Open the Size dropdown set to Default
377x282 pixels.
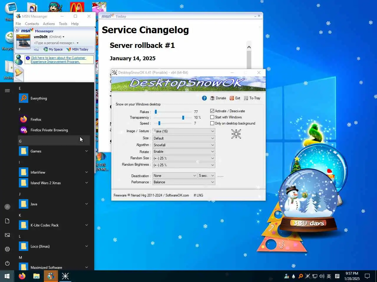pyautogui.click(x=184, y=138)
